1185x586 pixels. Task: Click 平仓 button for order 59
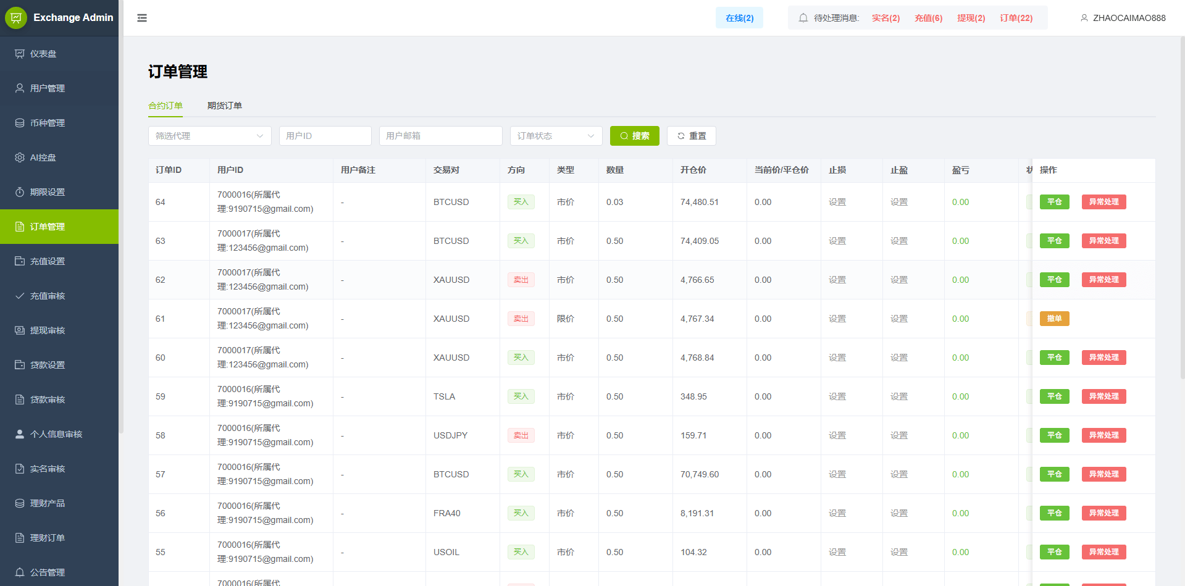coord(1055,396)
